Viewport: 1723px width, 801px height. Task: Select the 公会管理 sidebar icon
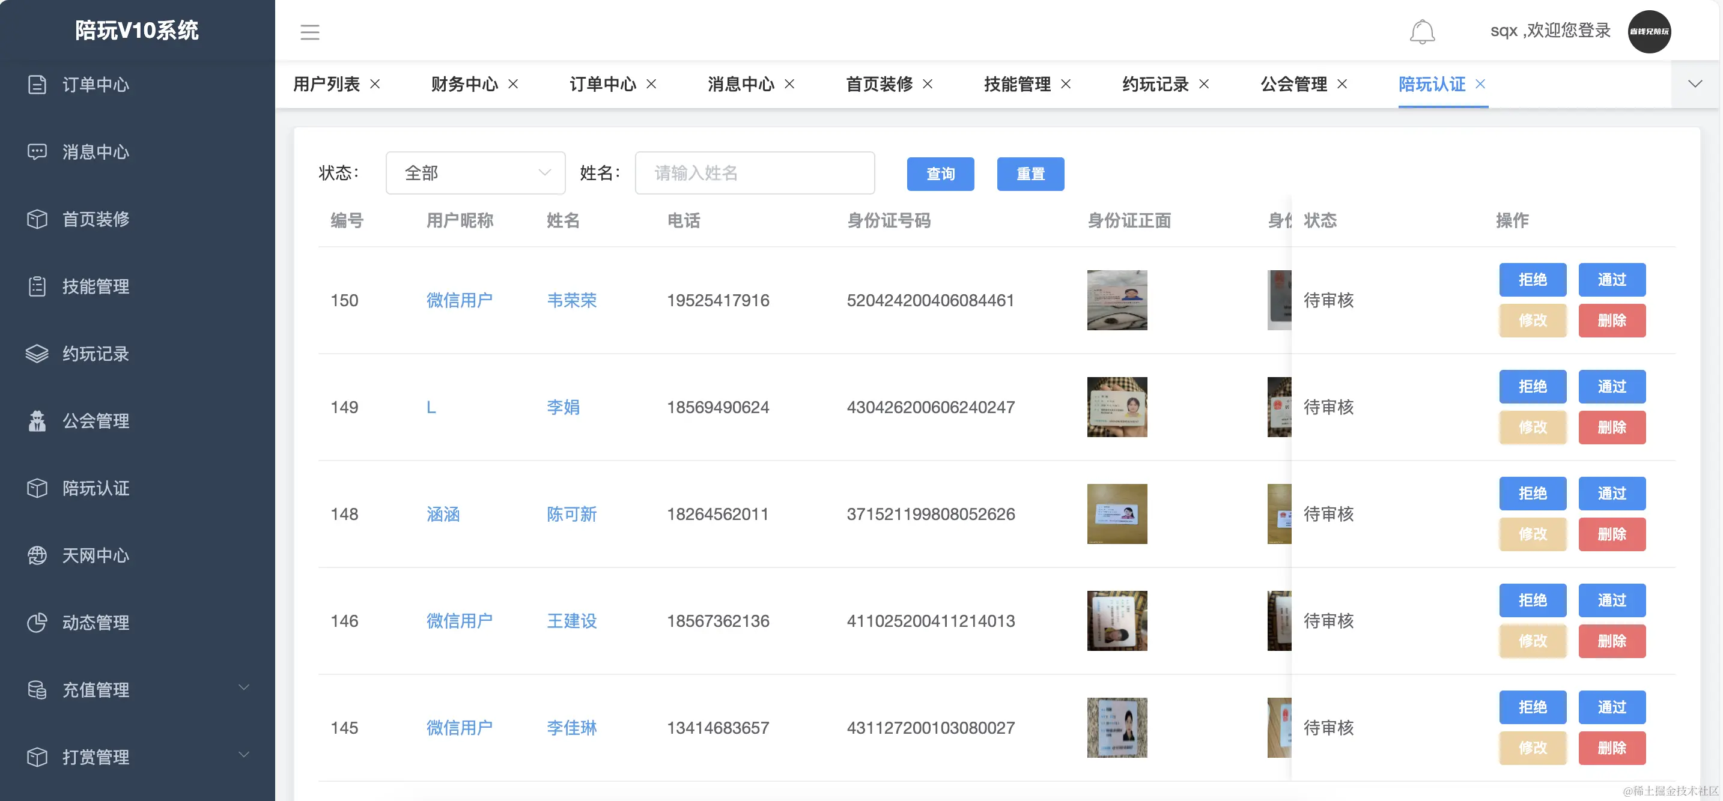37,420
